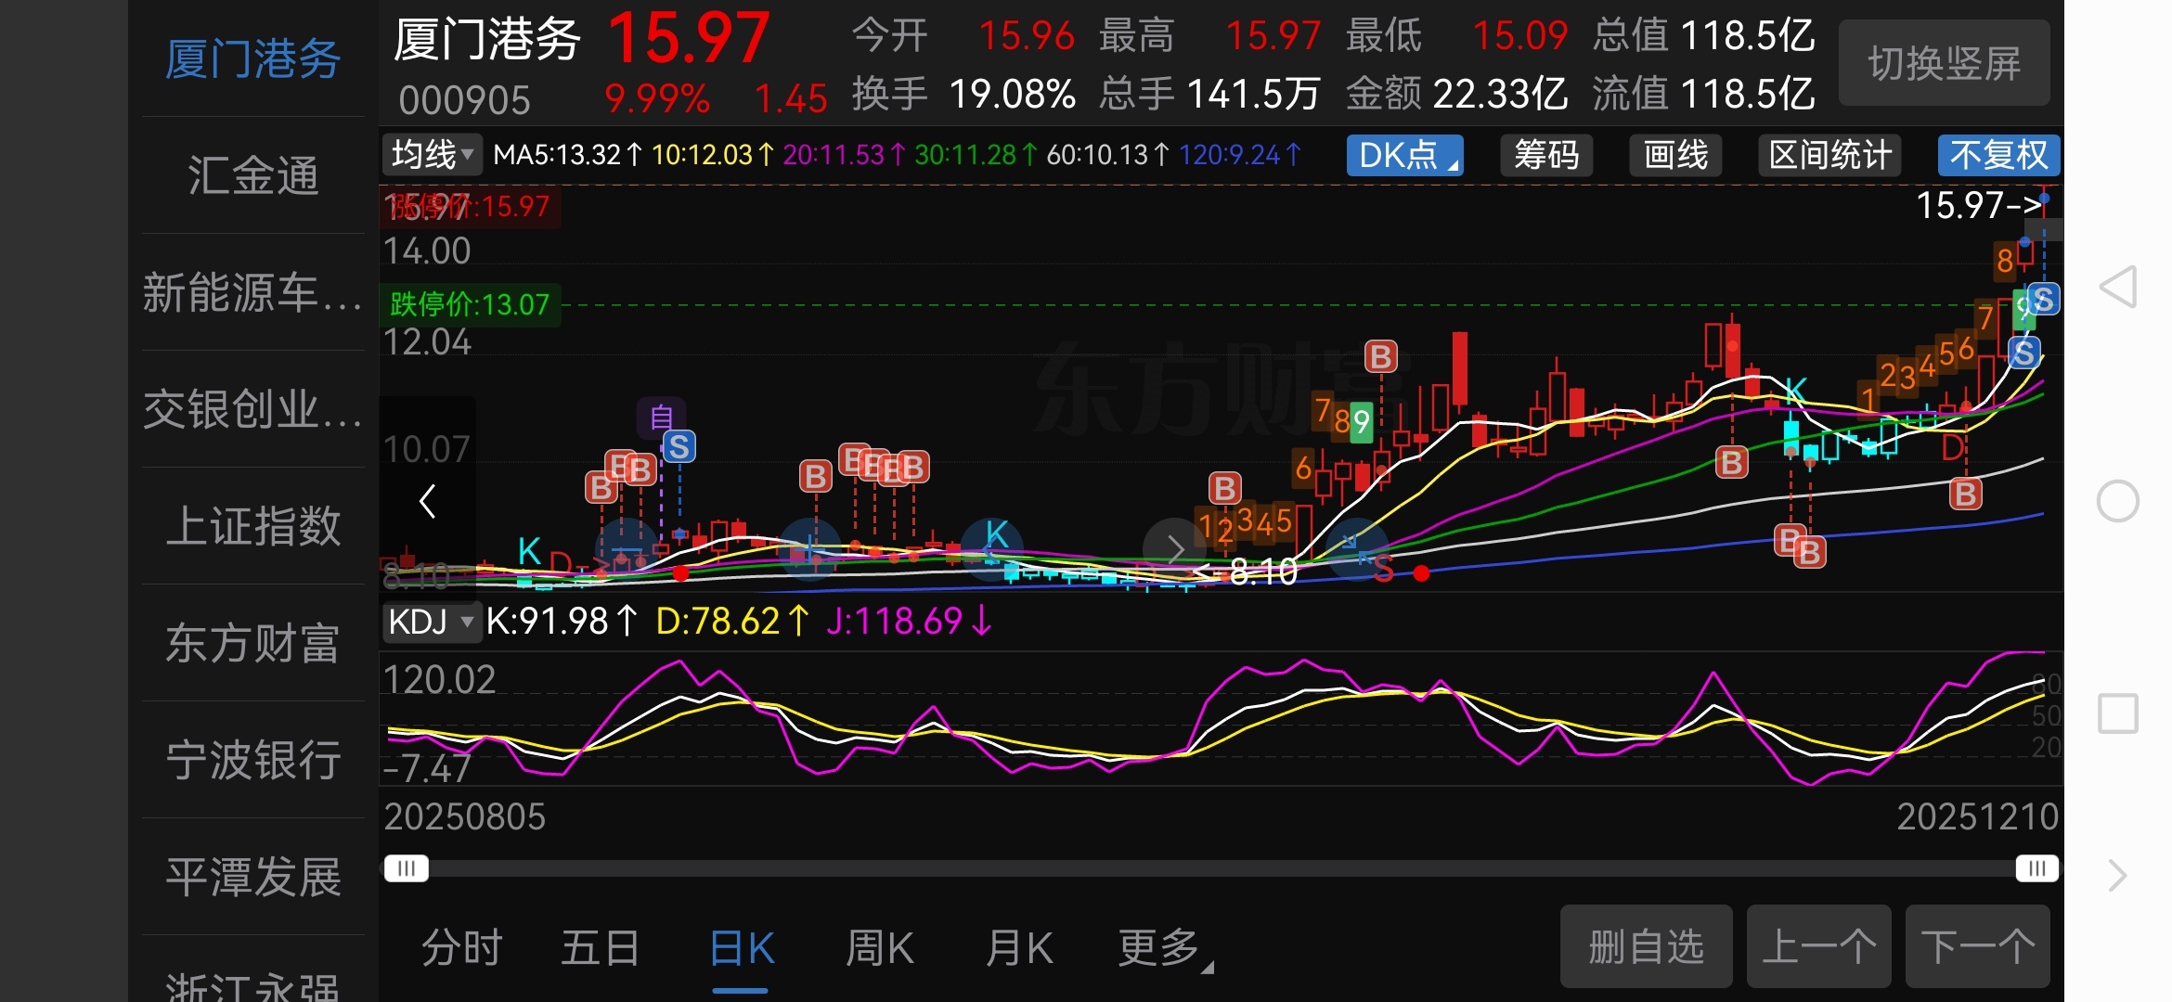The image size is (2172, 1002).
Task: Tap the Android recent apps square icon
Action: 2118,713
